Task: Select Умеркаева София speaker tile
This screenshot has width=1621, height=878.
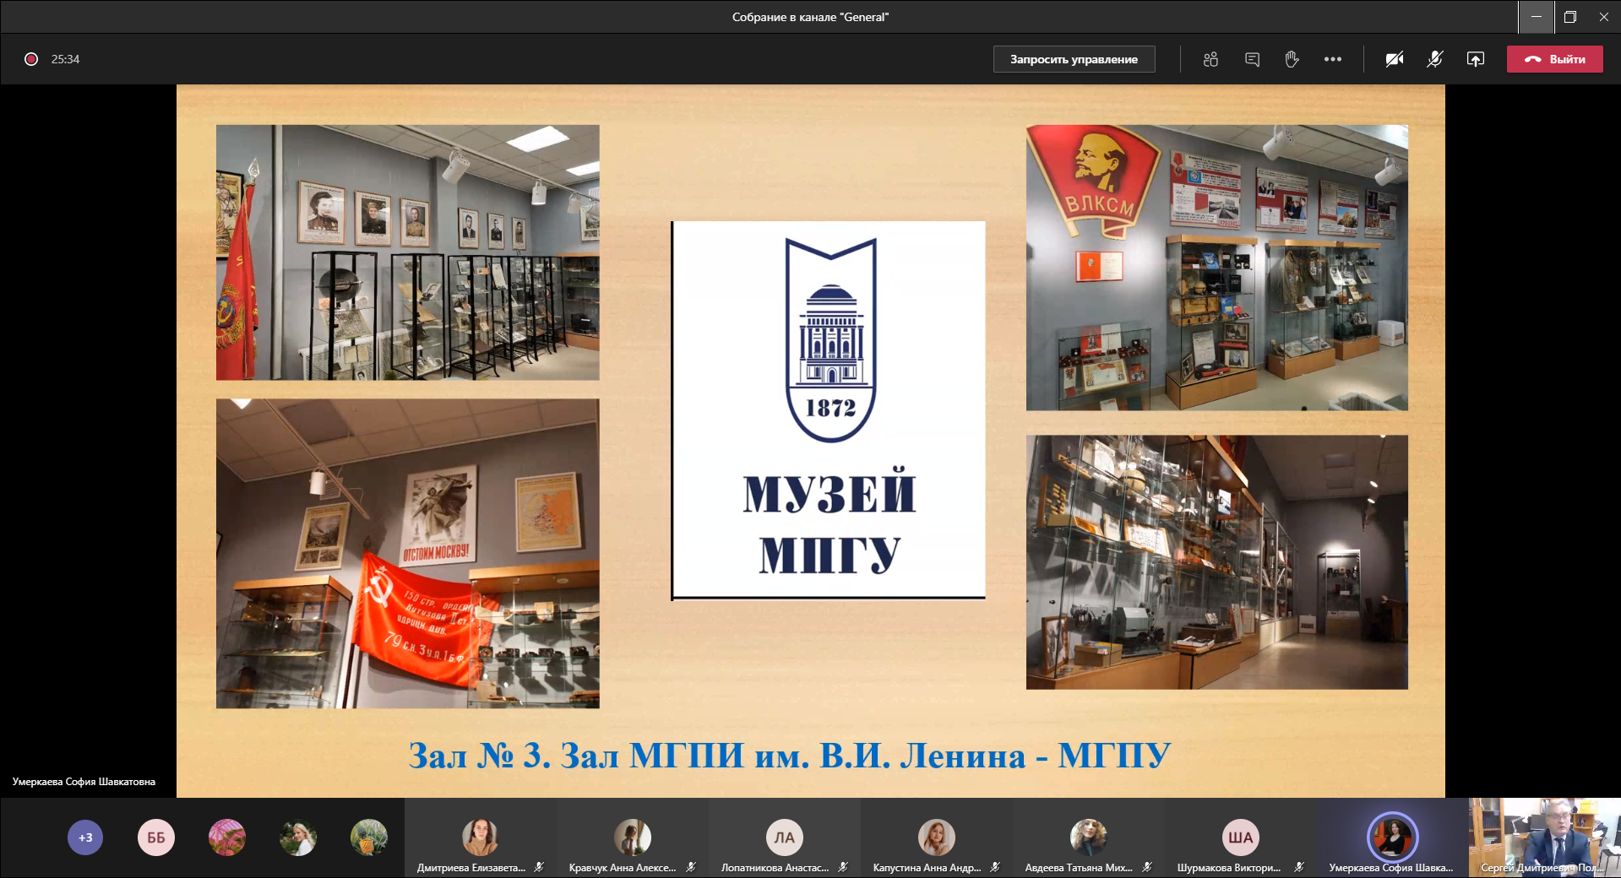Action: 1392,838
